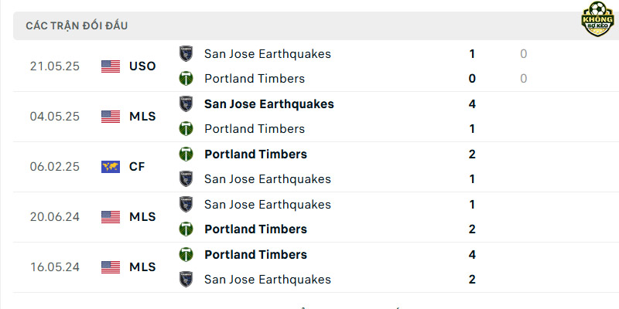Open the USO competition label
The image size is (619, 309).
(142, 66)
